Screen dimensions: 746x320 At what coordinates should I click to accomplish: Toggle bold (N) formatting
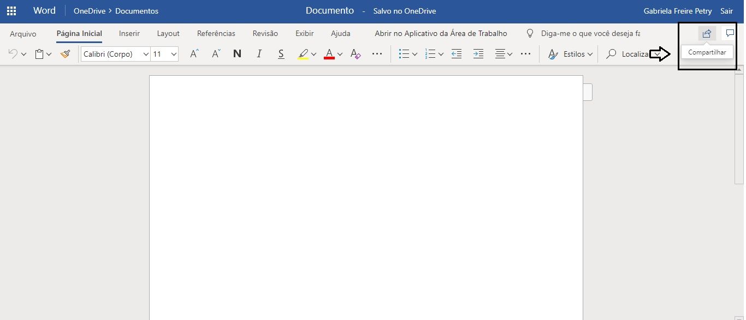[237, 54]
